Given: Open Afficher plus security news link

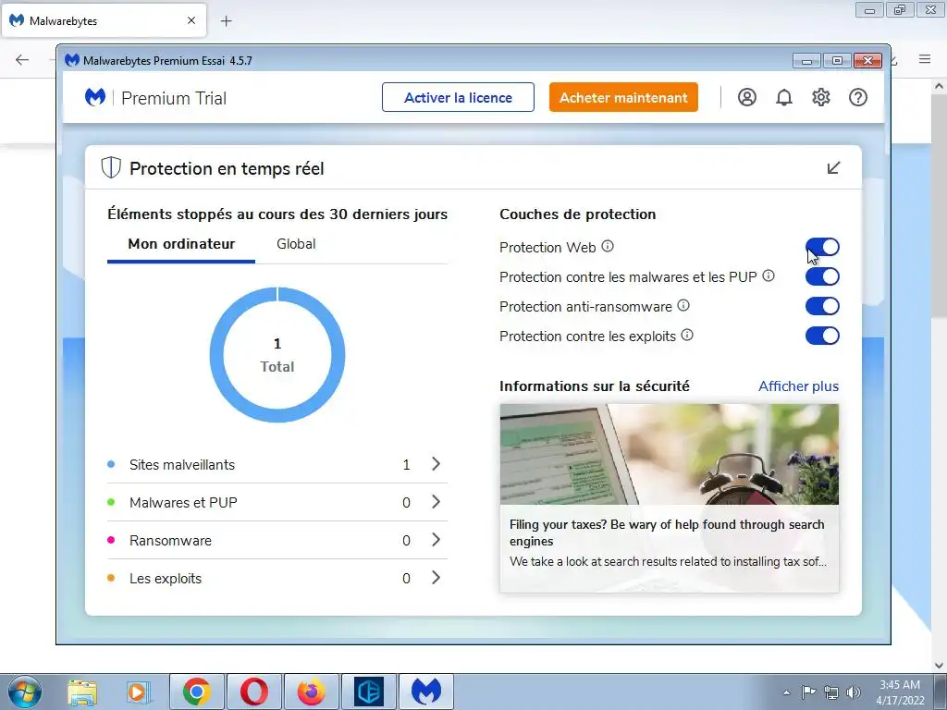Looking at the screenshot, I should pyautogui.click(x=798, y=386).
